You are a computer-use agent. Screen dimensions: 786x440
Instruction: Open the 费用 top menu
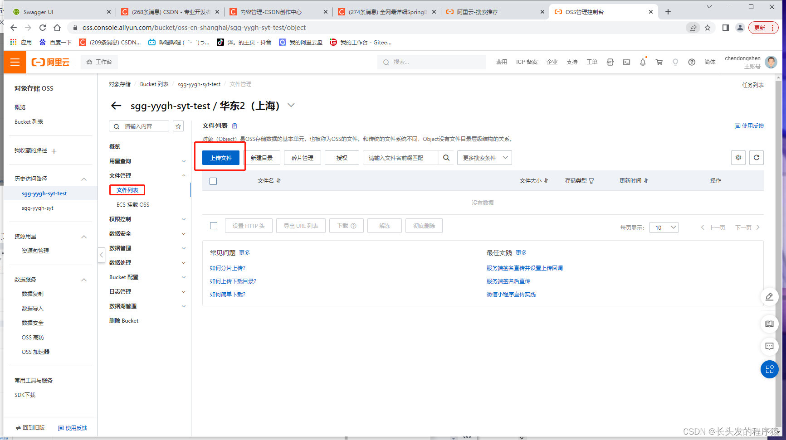pos(502,62)
